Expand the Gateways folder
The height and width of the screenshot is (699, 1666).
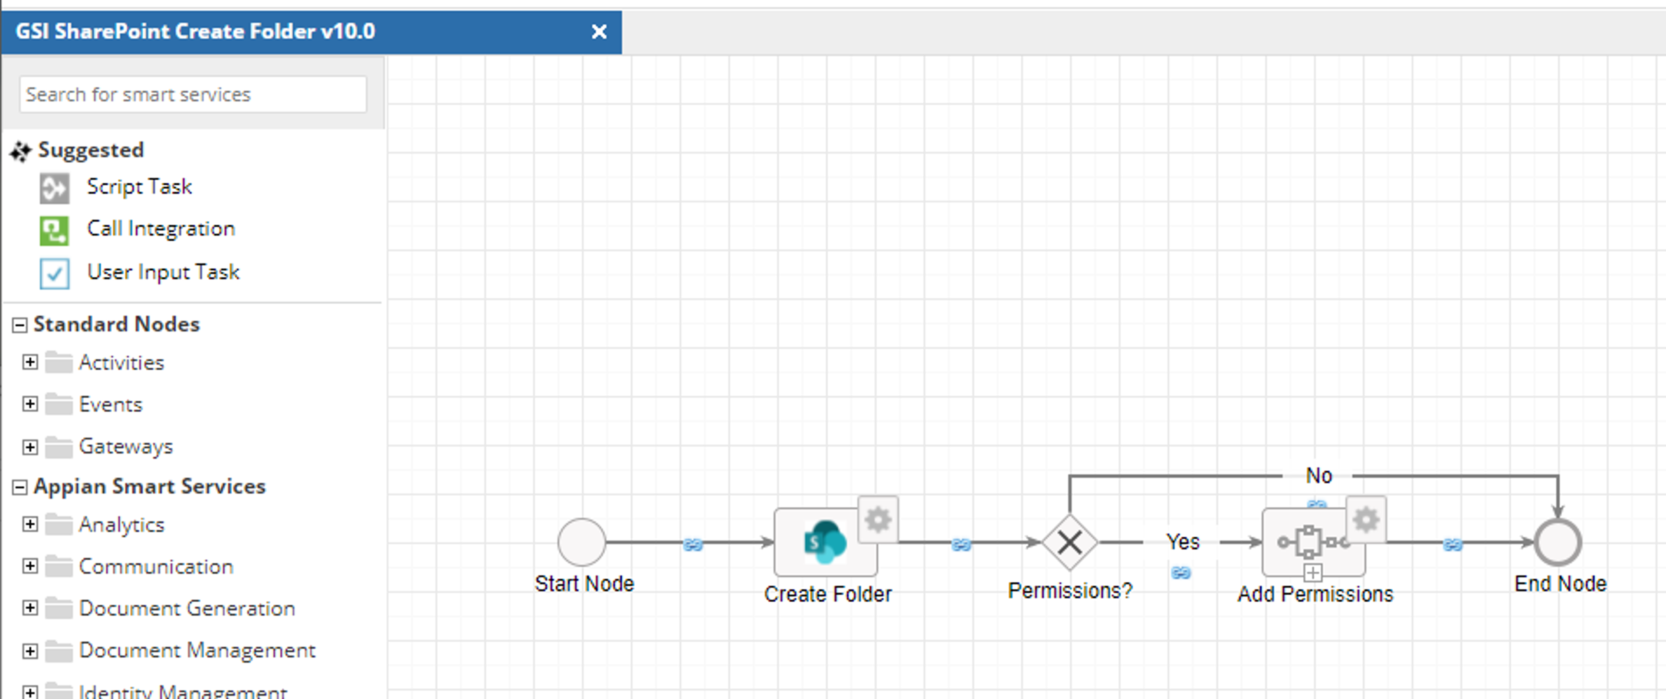click(x=30, y=447)
